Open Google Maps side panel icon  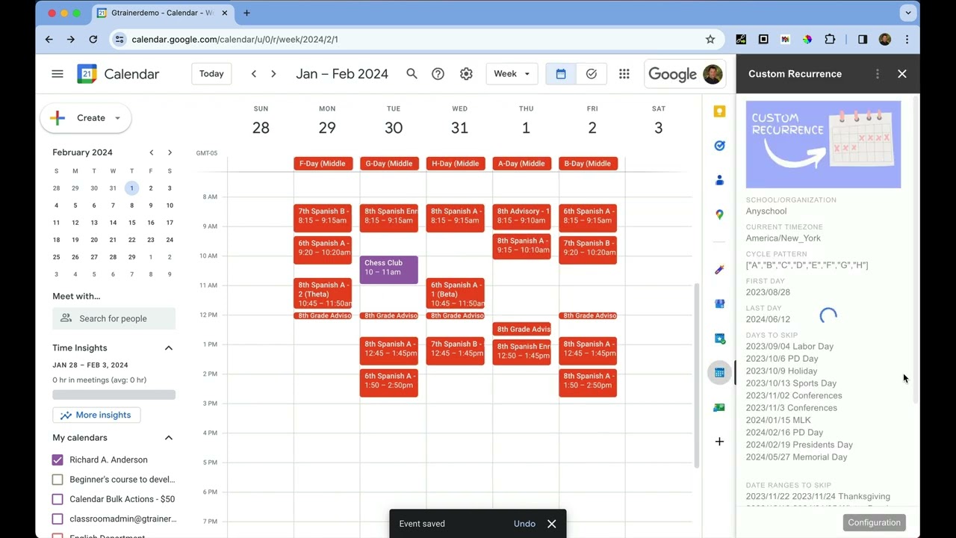[719, 214]
